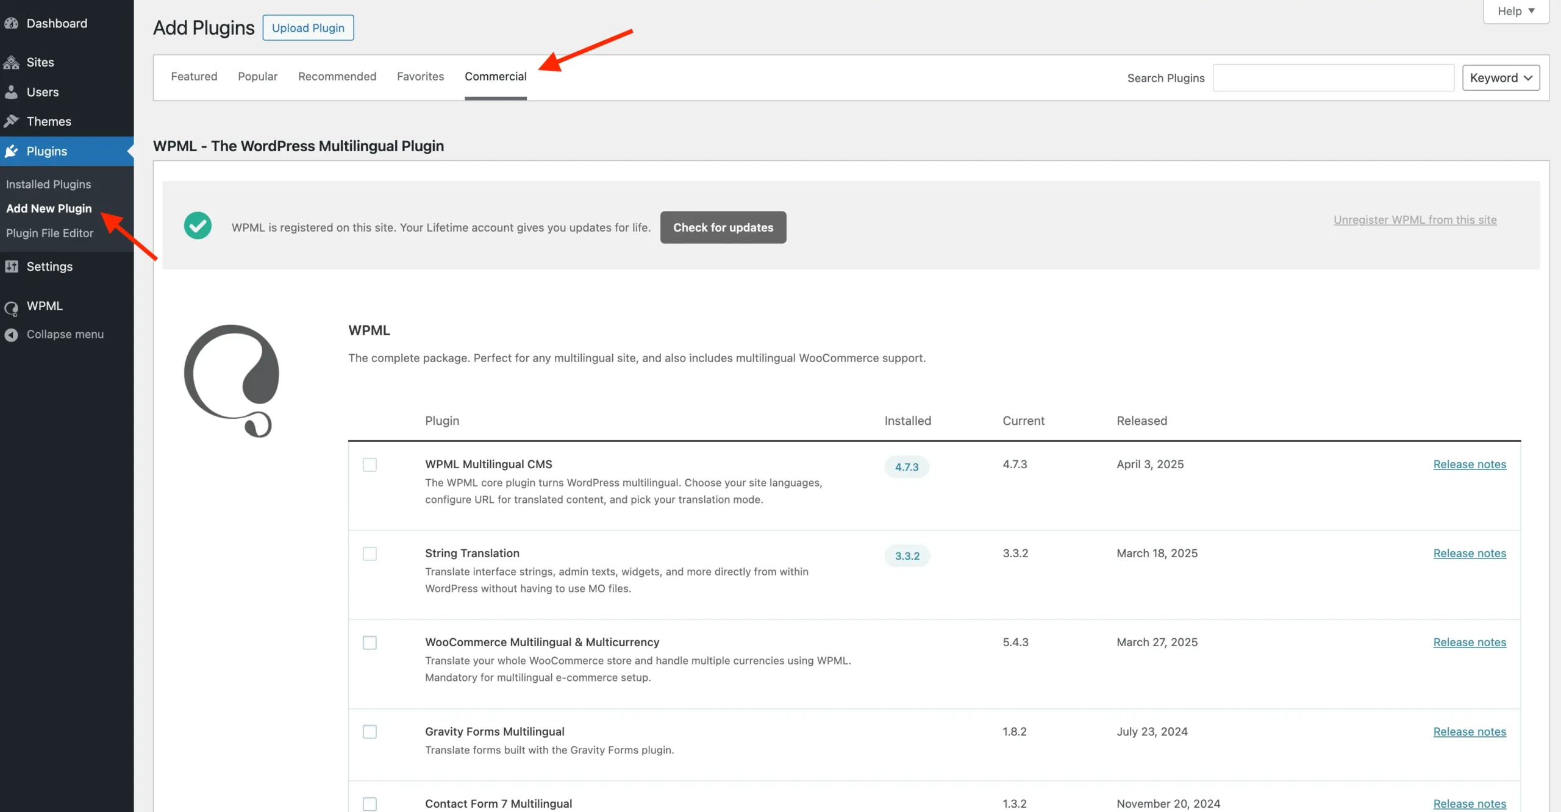Open the Users menu label

click(x=43, y=92)
